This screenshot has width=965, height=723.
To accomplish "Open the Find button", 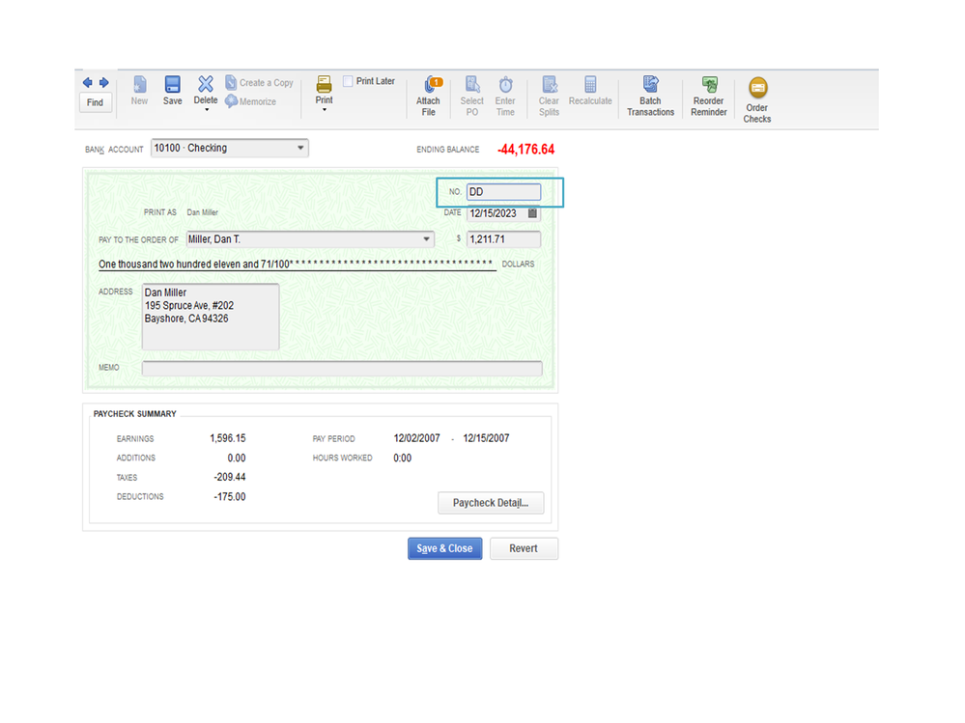I will (x=96, y=102).
